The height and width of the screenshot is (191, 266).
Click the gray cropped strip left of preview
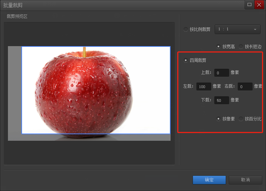(x=15, y=93)
